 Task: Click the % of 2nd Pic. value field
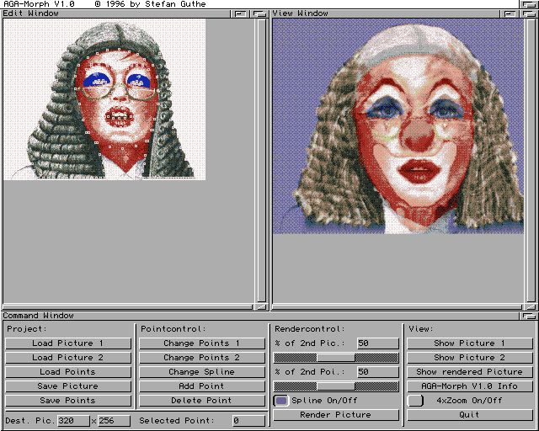(378, 343)
